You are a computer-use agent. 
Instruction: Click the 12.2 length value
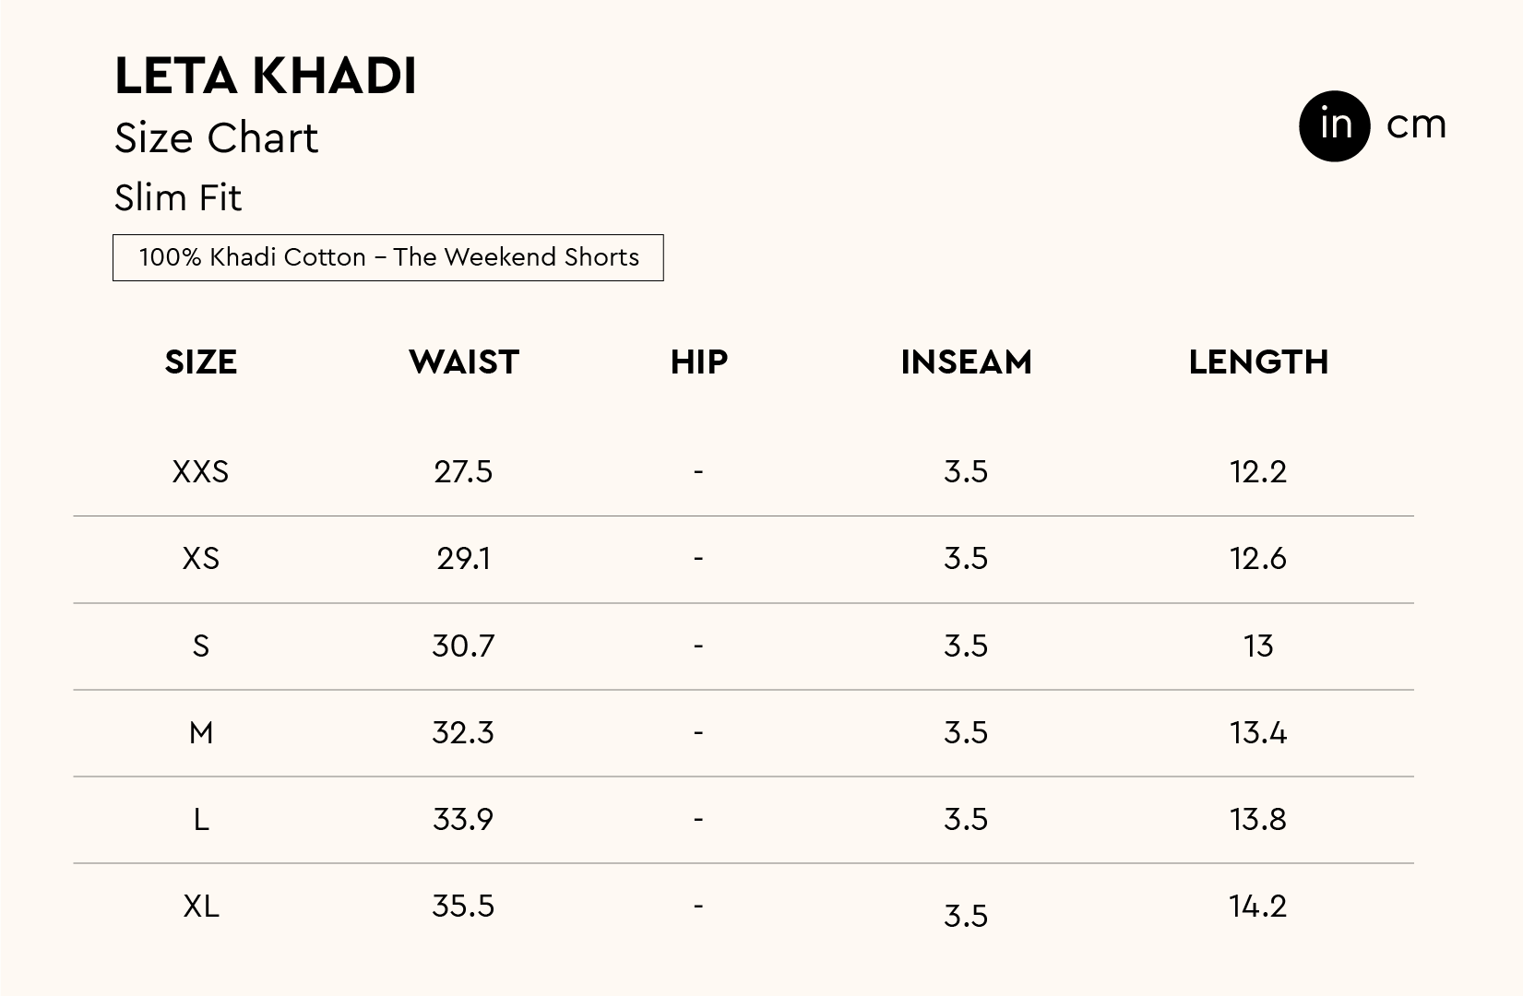[1257, 472]
